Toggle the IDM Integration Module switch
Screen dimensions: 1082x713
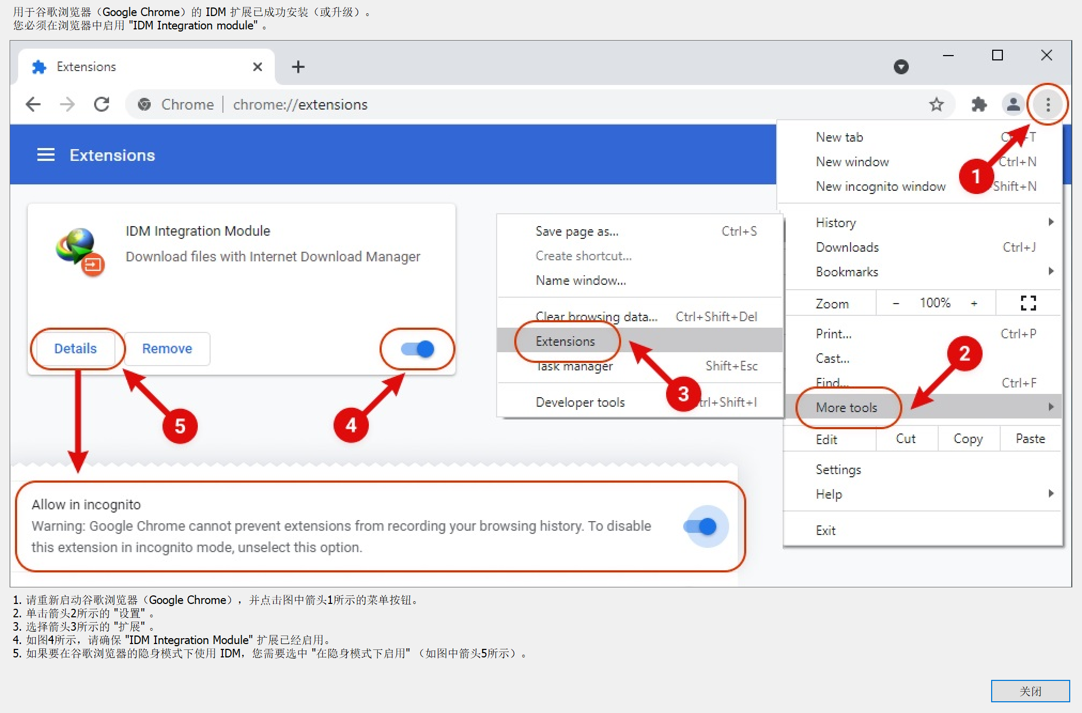click(418, 349)
